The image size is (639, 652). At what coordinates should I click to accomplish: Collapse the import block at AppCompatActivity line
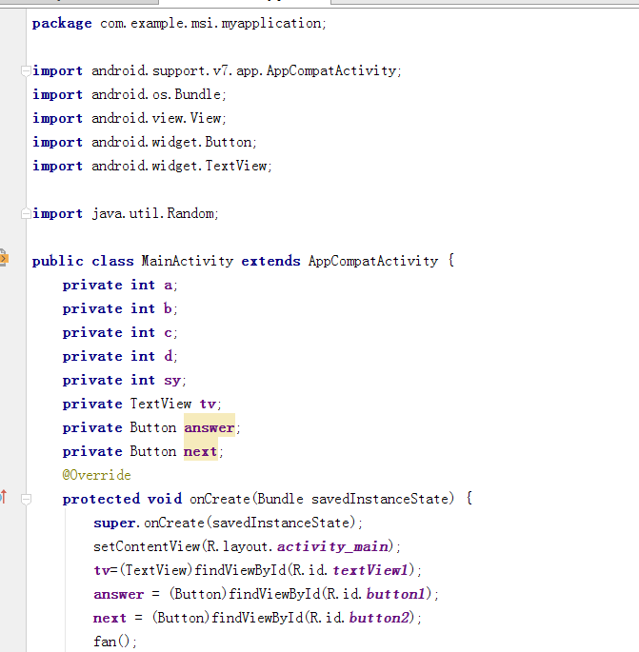click(x=26, y=71)
